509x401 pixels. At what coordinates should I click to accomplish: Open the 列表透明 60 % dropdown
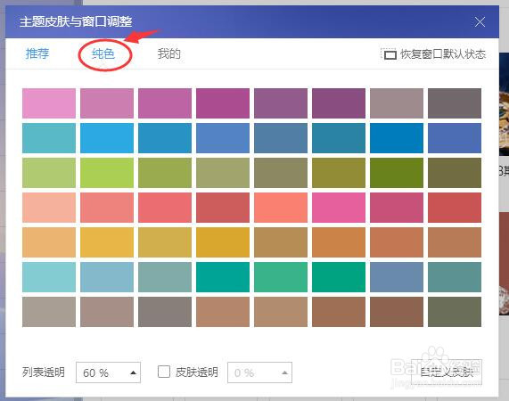[x=108, y=372]
